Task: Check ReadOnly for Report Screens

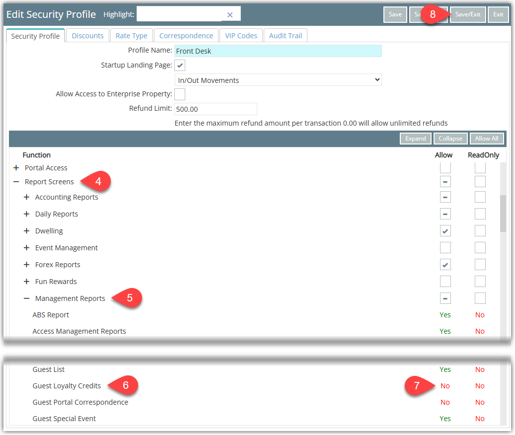Action: (x=480, y=182)
